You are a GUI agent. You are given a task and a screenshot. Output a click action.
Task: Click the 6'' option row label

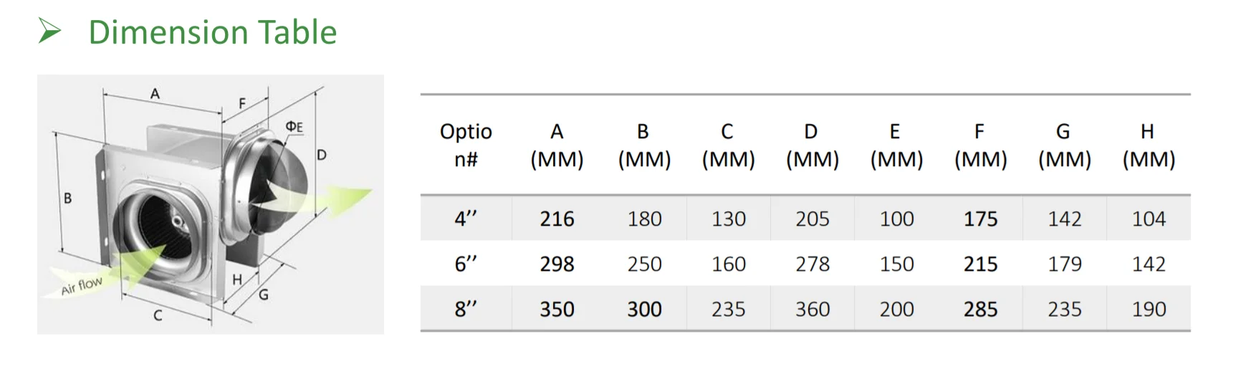(x=466, y=264)
